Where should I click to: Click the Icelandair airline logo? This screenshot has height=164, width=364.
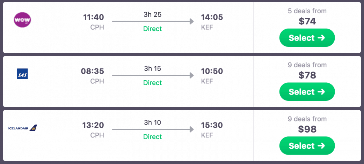click(x=23, y=128)
